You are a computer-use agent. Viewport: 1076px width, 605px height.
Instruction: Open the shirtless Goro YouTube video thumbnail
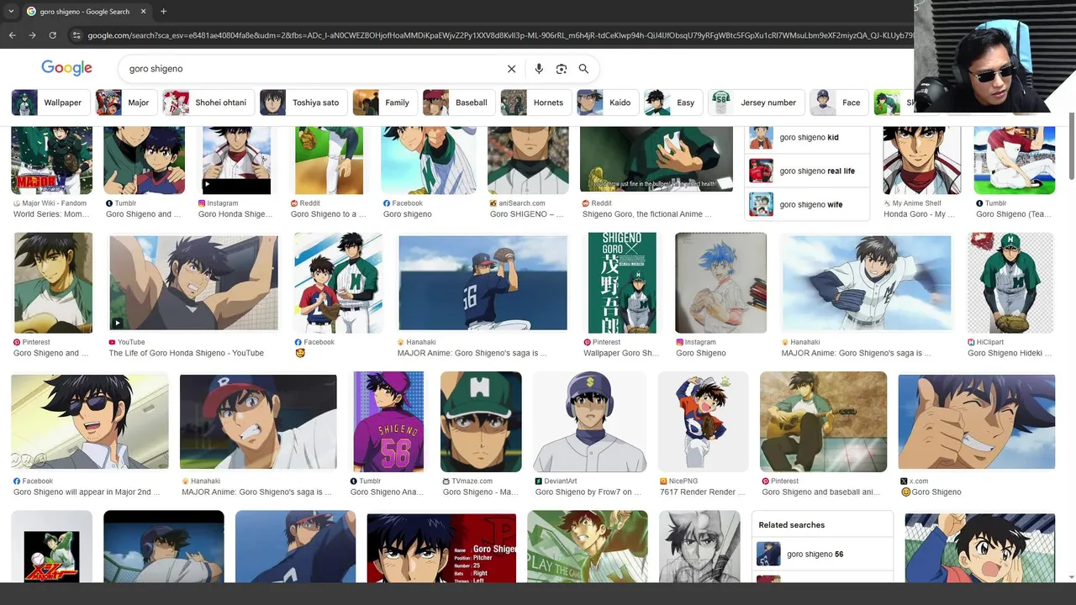pos(193,282)
